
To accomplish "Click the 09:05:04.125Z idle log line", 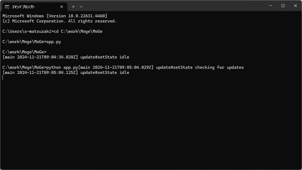I will tap(66, 73).
